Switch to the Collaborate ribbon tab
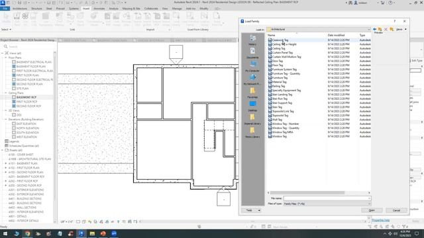 click(151, 9)
